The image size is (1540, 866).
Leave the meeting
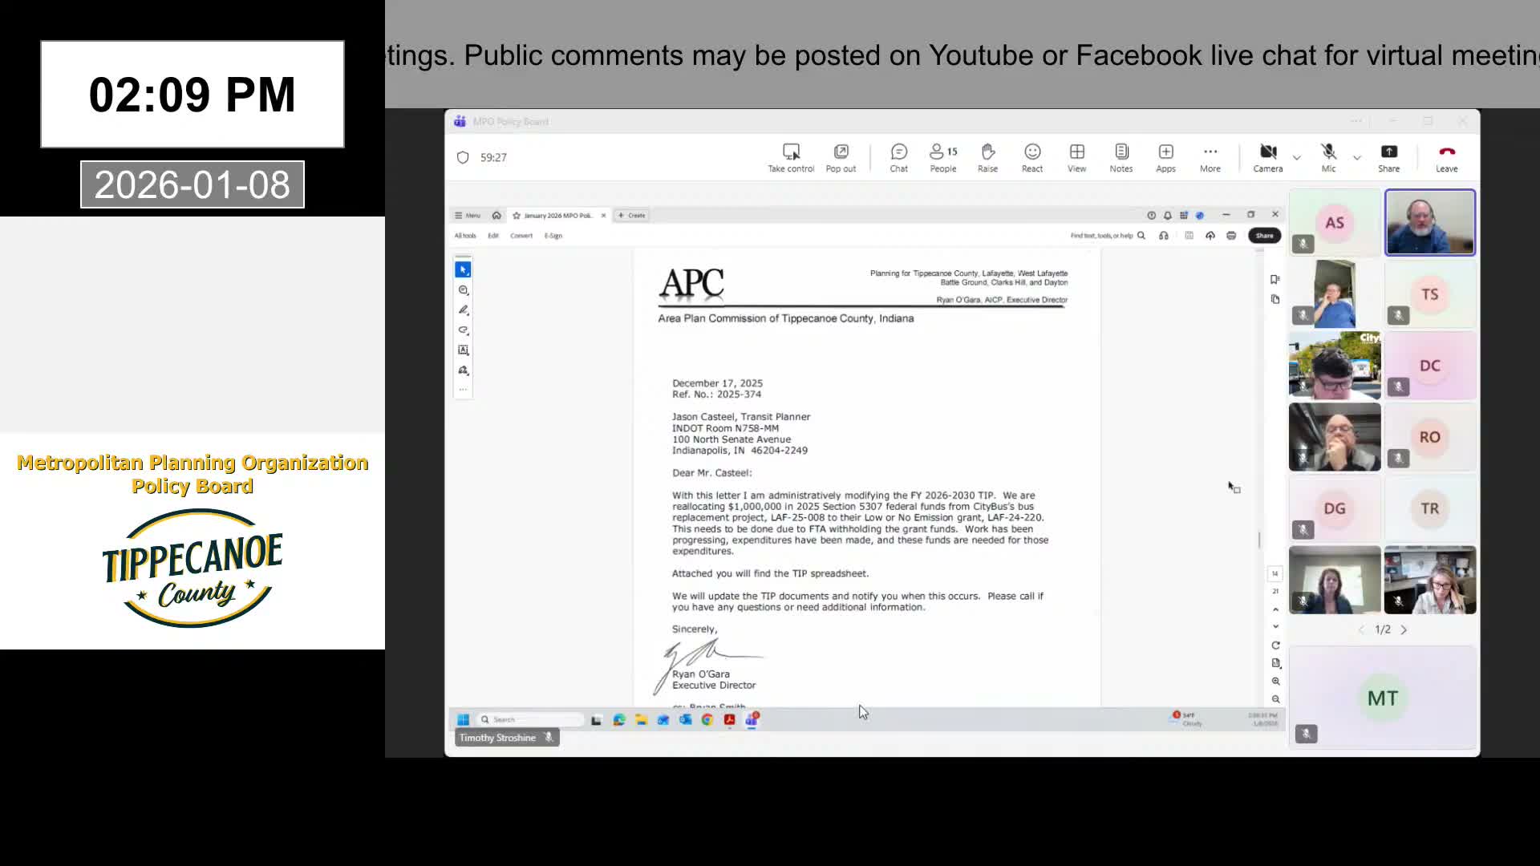click(1446, 152)
